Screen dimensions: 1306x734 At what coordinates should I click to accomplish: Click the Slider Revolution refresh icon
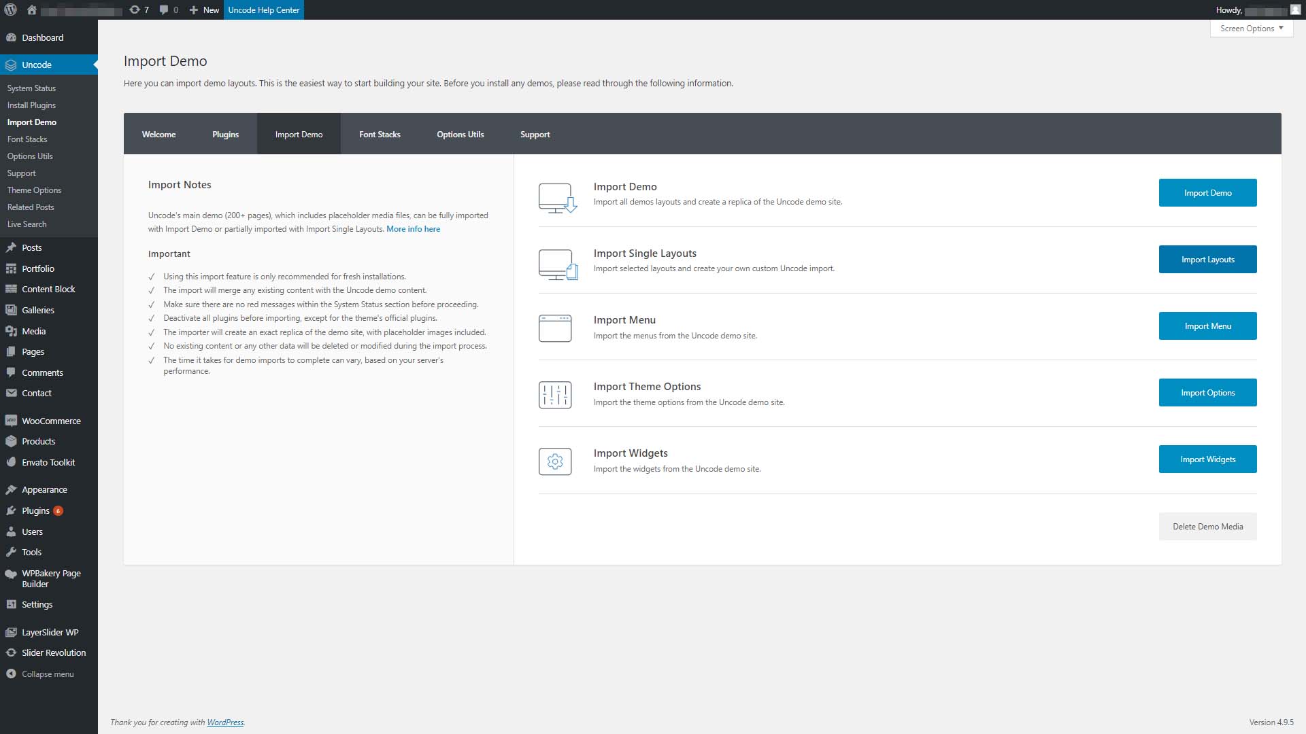11,652
